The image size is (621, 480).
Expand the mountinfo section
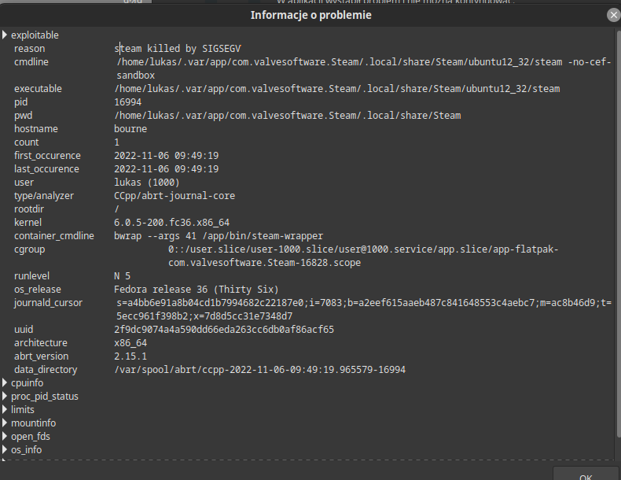pos(5,423)
